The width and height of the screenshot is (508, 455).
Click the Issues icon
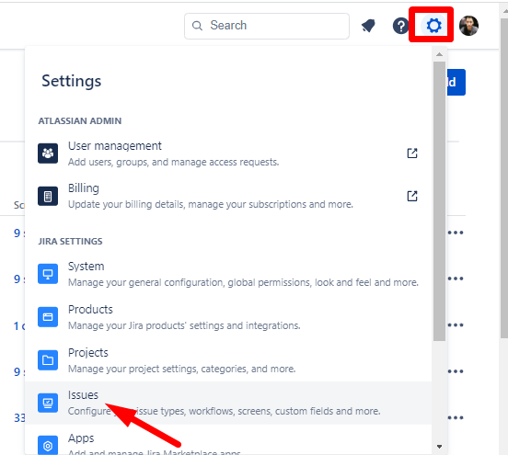48,403
